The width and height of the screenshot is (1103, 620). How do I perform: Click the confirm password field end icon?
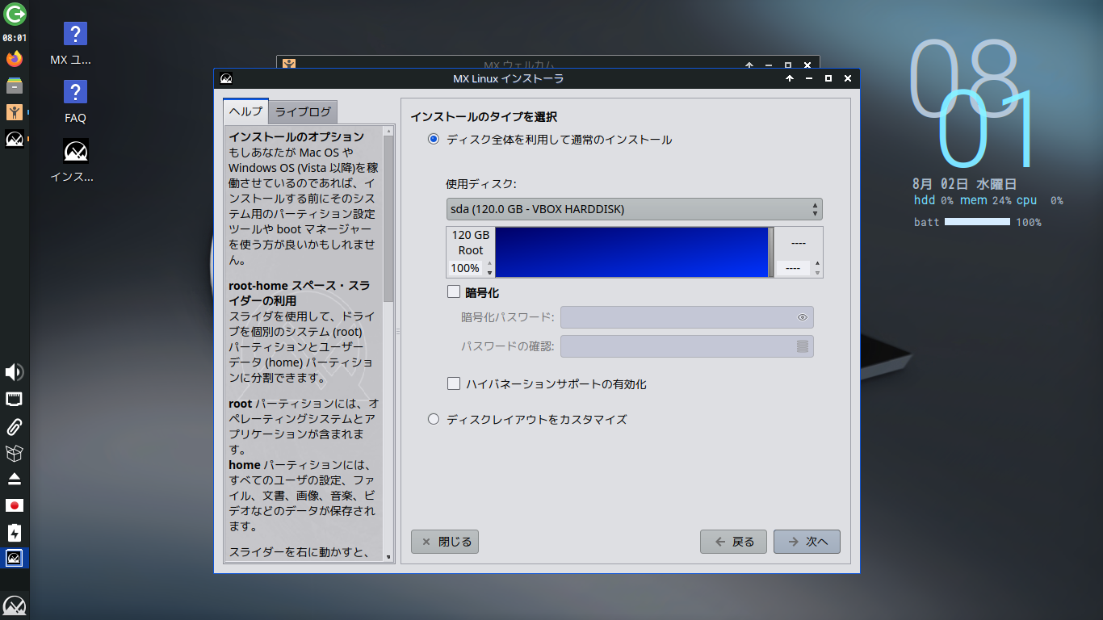[x=803, y=346]
